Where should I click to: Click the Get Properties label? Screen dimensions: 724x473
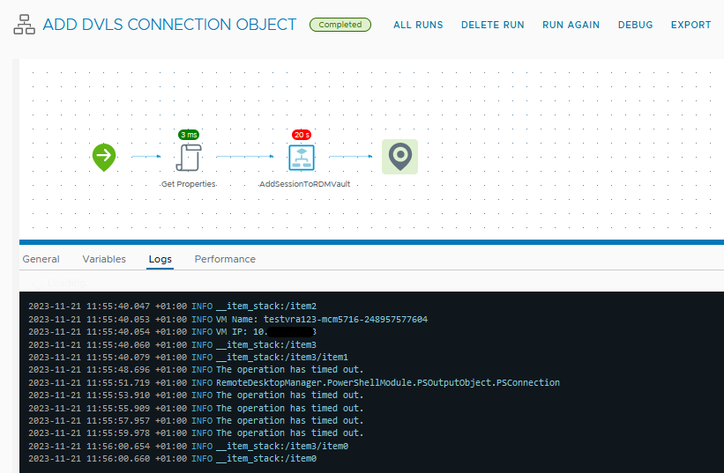[189, 184]
